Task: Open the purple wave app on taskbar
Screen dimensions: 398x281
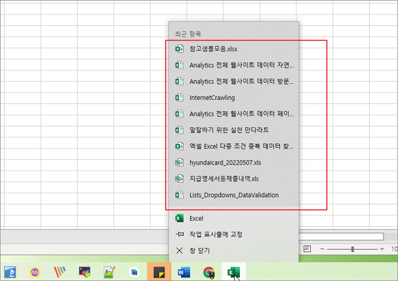Action: (35, 272)
